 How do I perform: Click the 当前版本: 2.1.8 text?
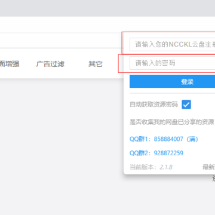point(151,167)
